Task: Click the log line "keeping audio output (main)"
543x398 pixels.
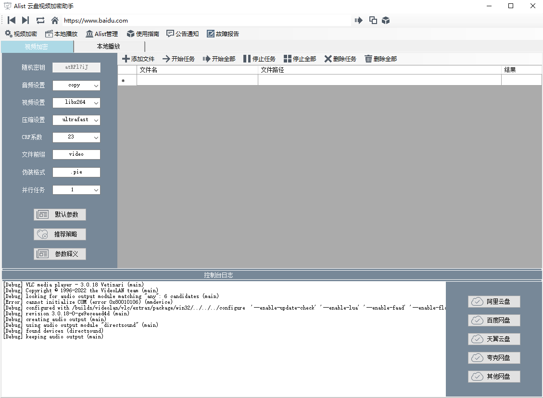Action: [53, 337]
